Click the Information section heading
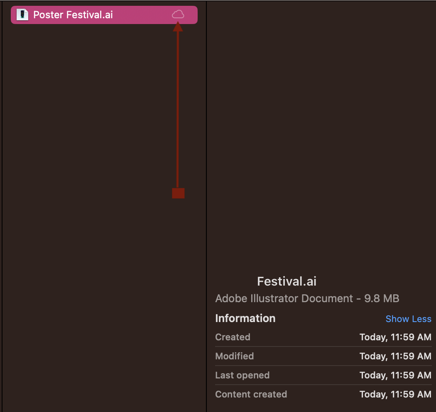The image size is (436, 412). pos(245,318)
